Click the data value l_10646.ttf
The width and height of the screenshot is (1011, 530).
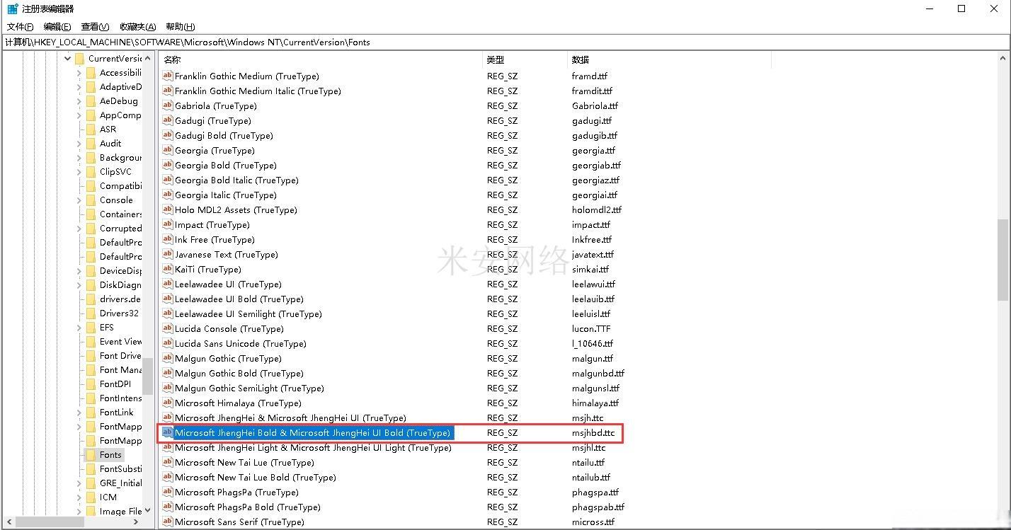593,343
